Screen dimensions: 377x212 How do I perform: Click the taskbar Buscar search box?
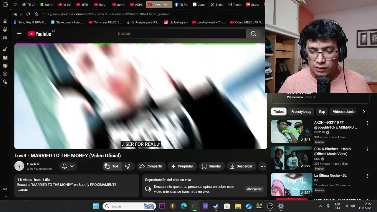click(x=129, y=206)
